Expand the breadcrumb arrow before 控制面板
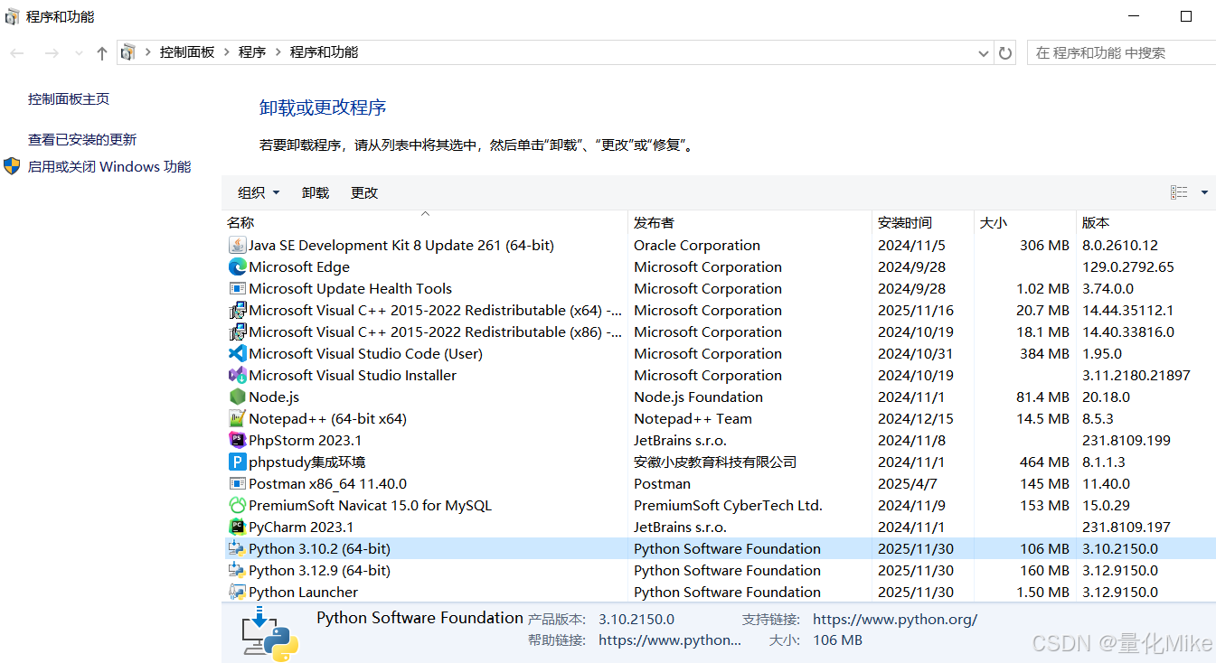 [148, 52]
